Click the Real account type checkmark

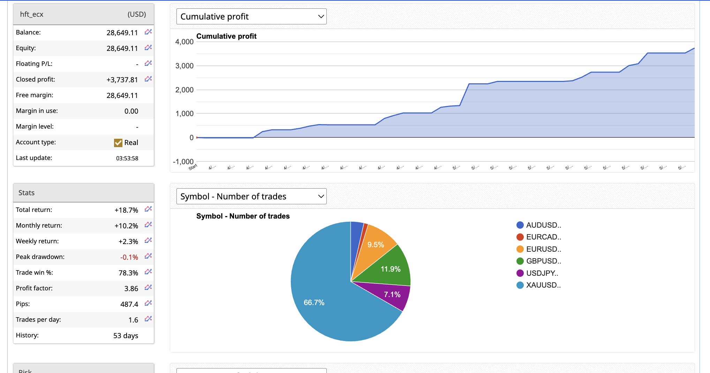click(118, 143)
